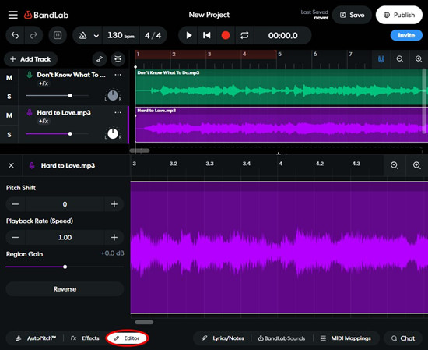Screen dimensions: 428x350
Task: Click the main timeline horizontal scrollbar
Action: (x=139, y=150)
